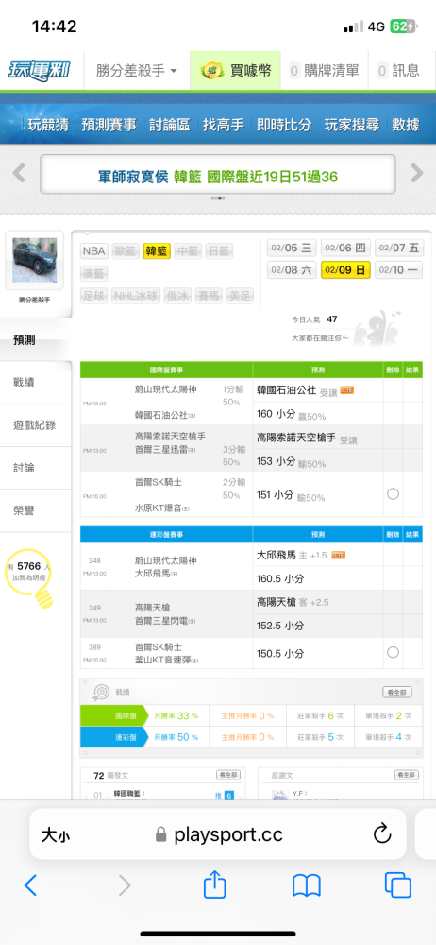The image size is (436, 945).
Task: Tap 運彩盤 單場殺手 4 次 stat
Action: 389,737
